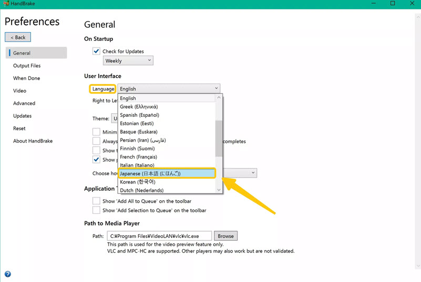Screen dimensions: 421x282
Task: Open the Output Files preferences section
Action: click(27, 66)
